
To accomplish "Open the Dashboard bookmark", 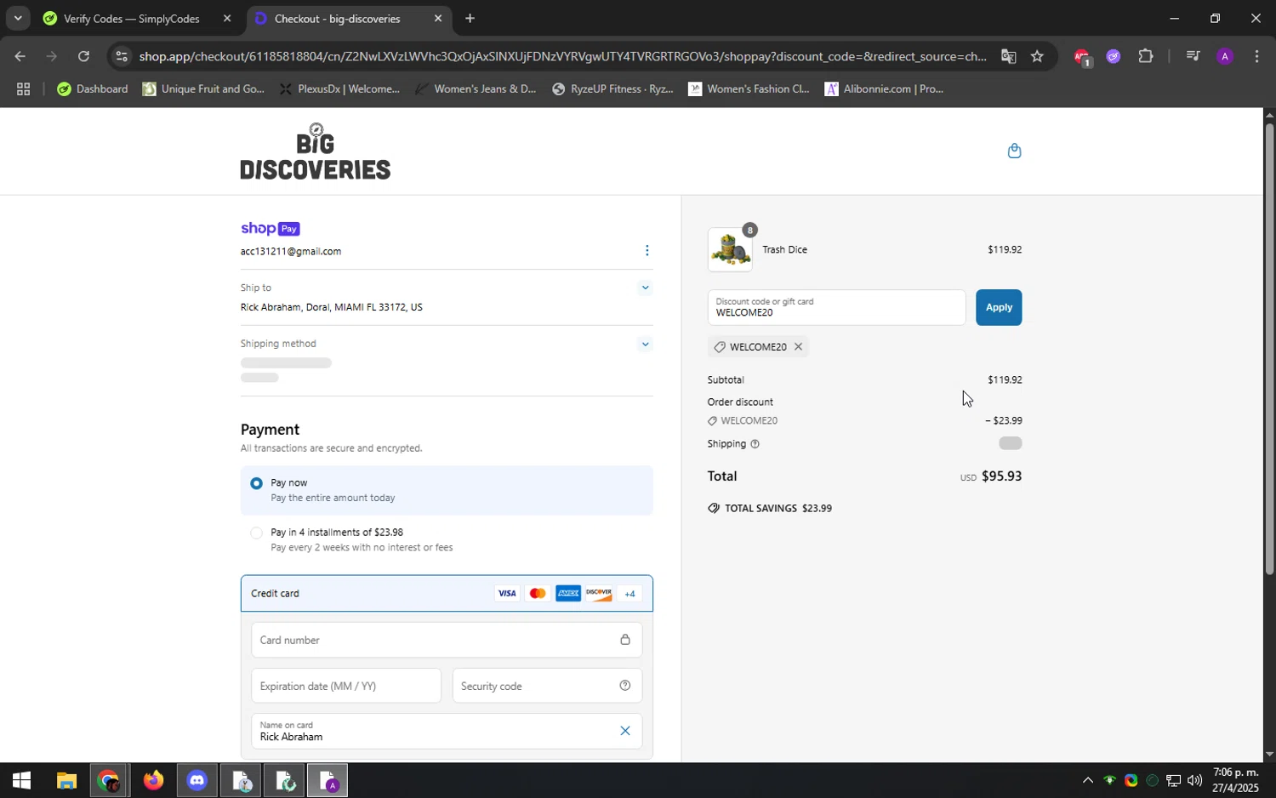I will 93,89.
